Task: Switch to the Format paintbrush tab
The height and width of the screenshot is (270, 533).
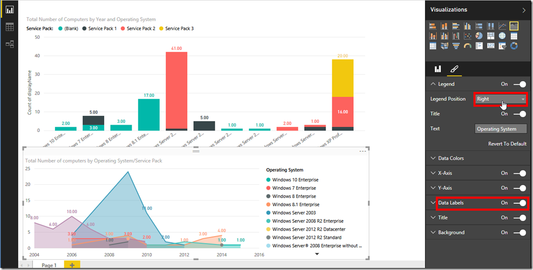Action: pyautogui.click(x=454, y=69)
